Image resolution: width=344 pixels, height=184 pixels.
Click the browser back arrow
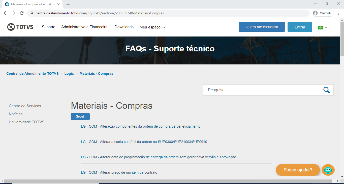point(6,13)
